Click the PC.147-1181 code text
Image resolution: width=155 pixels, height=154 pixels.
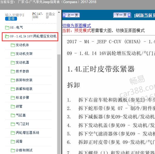[38, 15]
